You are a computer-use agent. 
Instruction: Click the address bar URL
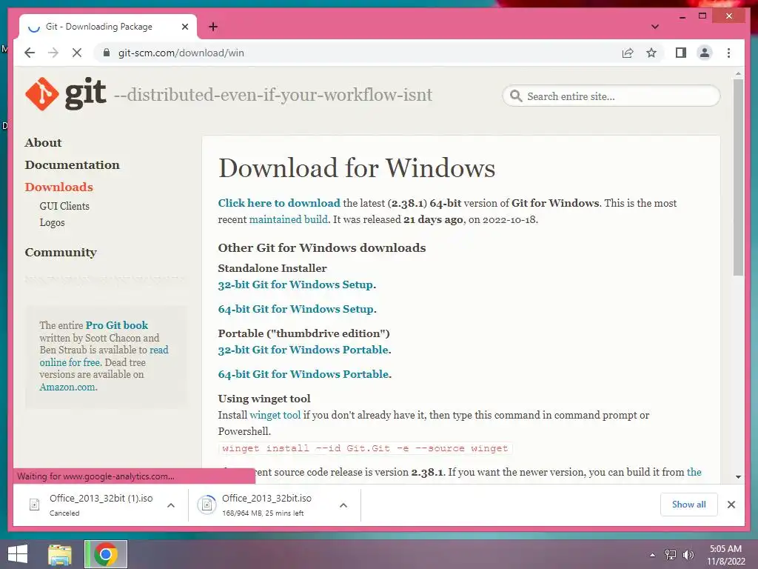tap(181, 53)
